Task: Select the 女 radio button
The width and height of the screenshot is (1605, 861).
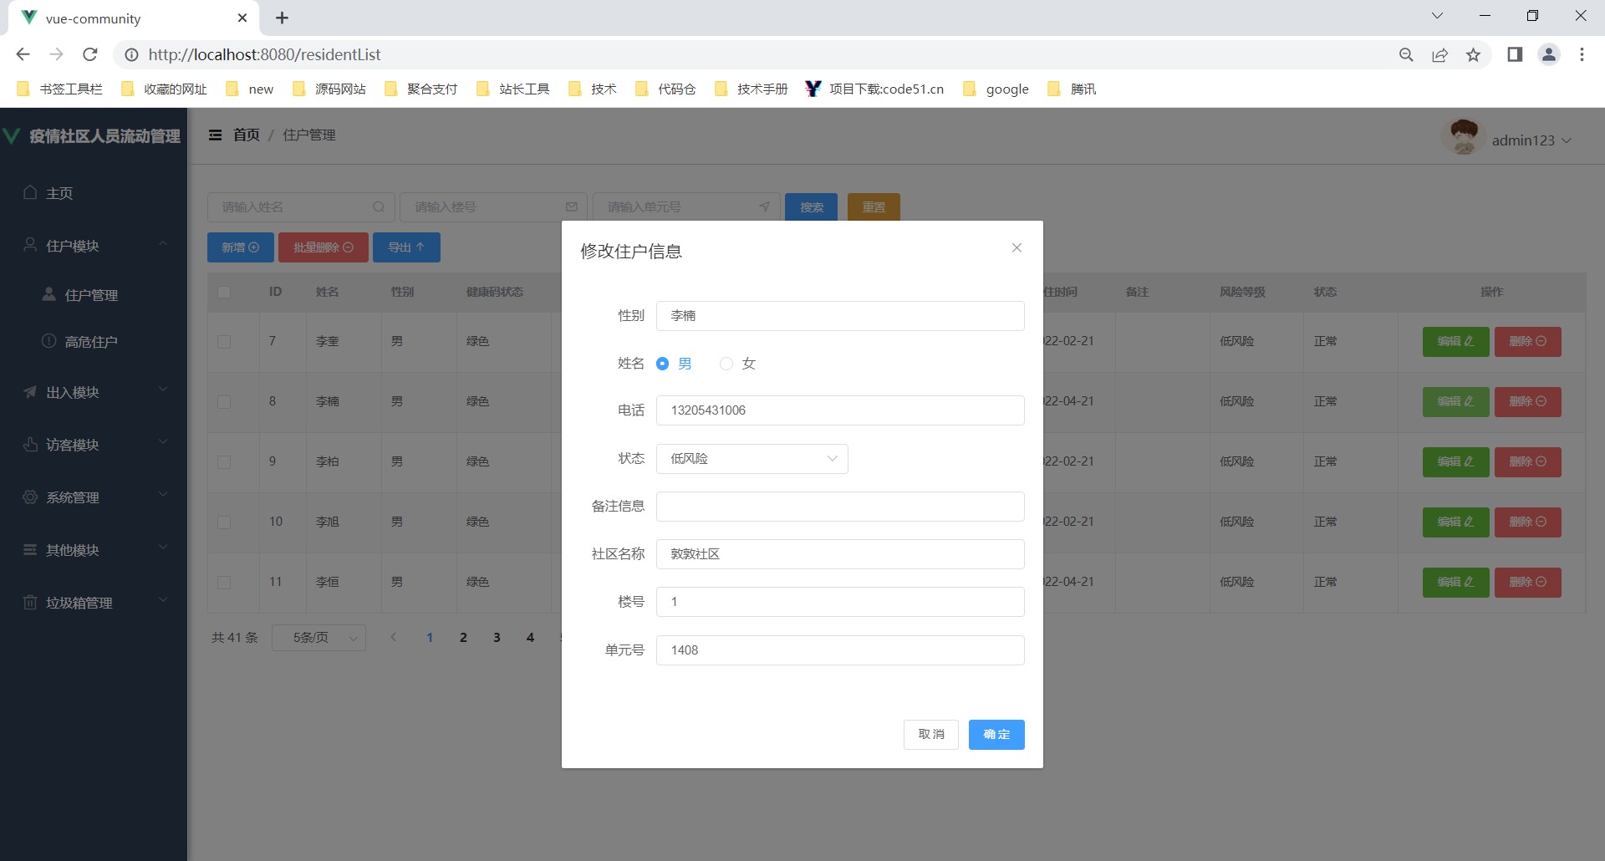Action: pos(738,364)
